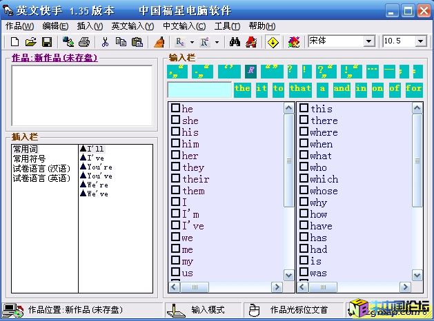Open the 作品(W) menu

coord(19,26)
